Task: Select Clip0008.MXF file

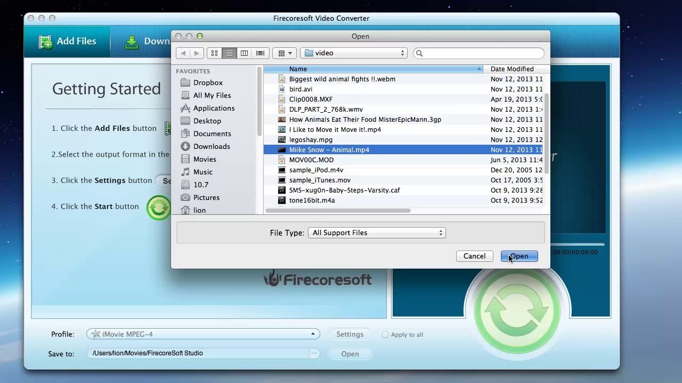Action: pyautogui.click(x=311, y=99)
